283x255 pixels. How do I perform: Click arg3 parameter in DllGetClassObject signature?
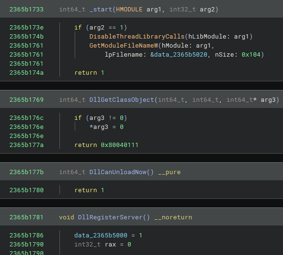pyautogui.click(x=268, y=100)
